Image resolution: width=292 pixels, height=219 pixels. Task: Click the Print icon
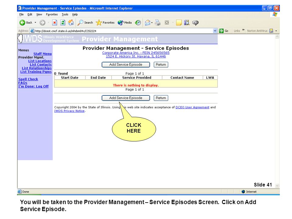(x=158, y=23)
